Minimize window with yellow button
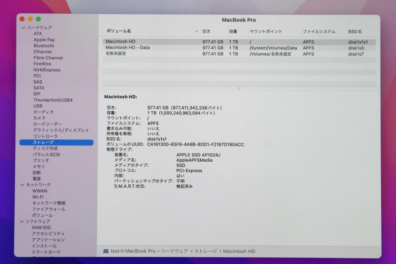 pos(30,19)
